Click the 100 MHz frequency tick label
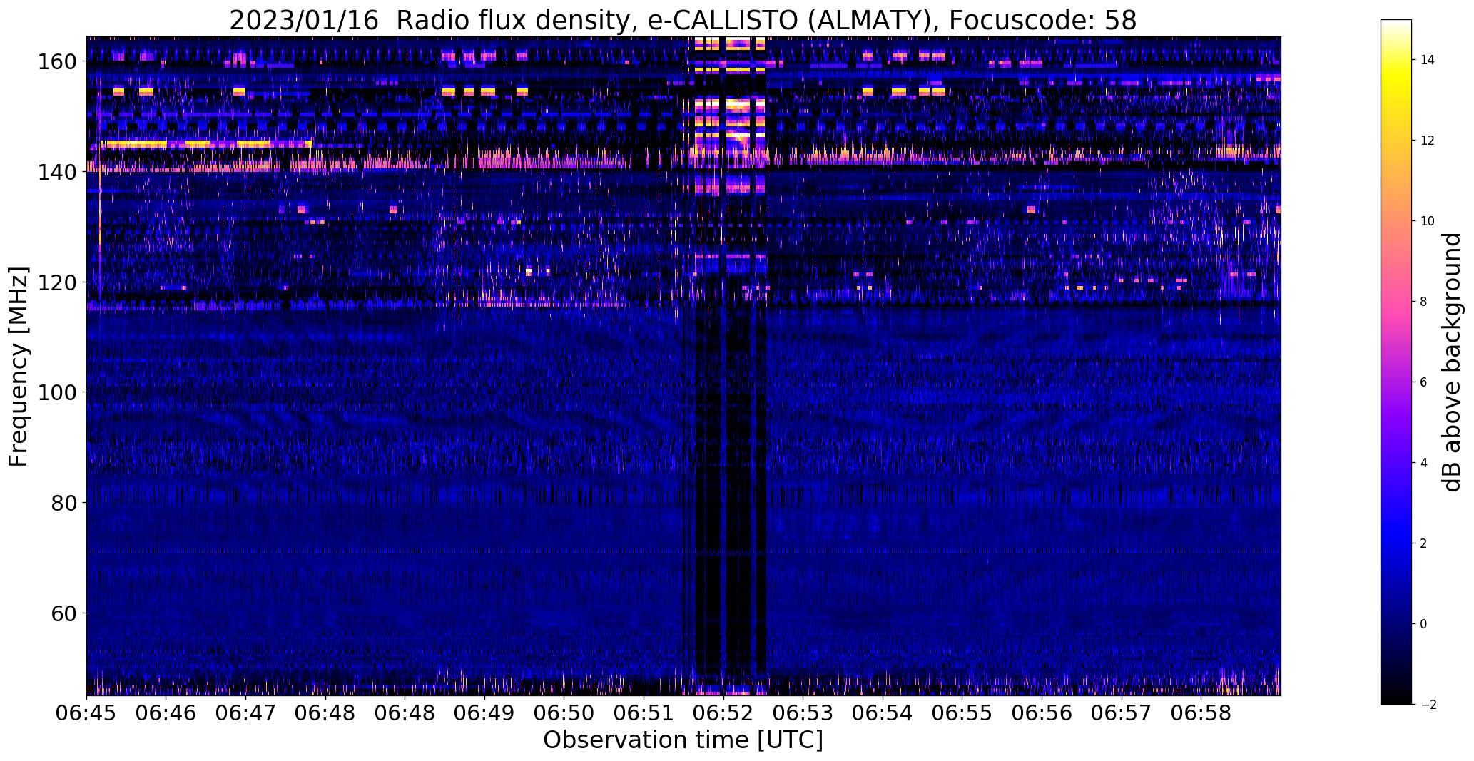This screenshot has width=1474, height=761. coord(57,392)
